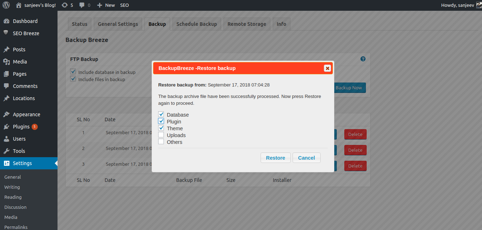Click the Backup Breeze page heading
Image resolution: width=482 pixels, height=230 pixels.
[x=87, y=40]
